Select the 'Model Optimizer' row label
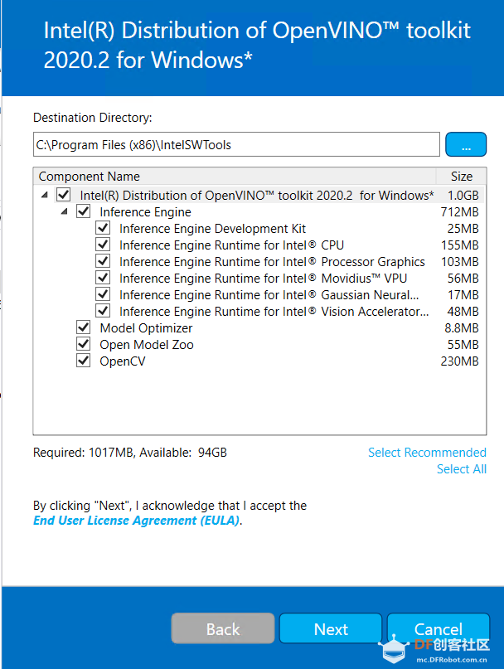Screen dimensions: 504x669 pyautogui.click(x=146, y=328)
